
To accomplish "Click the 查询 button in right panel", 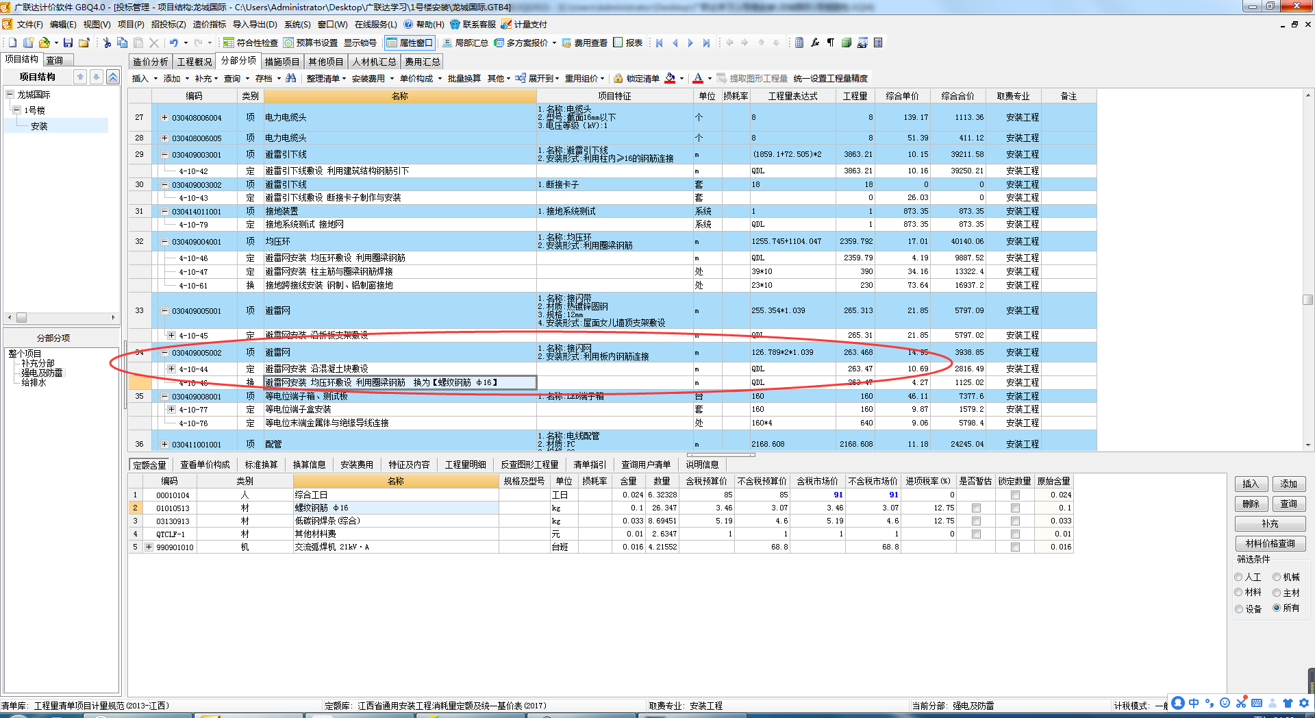I will click(1289, 504).
